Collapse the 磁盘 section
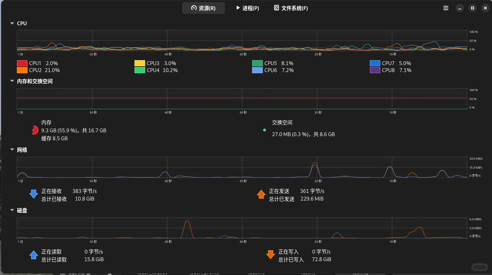Image resolution: width=492 pixels, height=275 pixels. click(12, 210)
